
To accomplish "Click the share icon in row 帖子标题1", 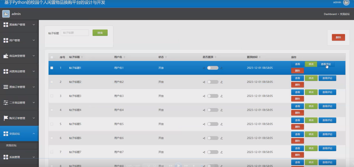I will pos(204,68).
